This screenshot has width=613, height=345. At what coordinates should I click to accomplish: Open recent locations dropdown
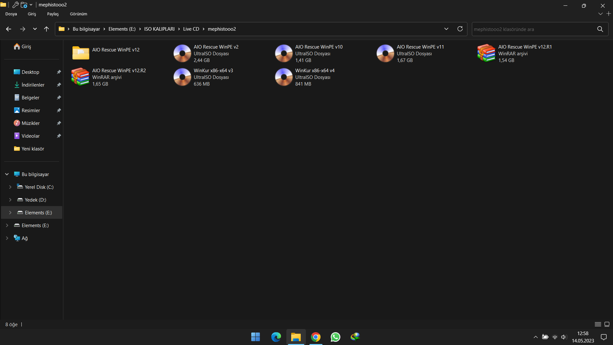tap(35, 29)
